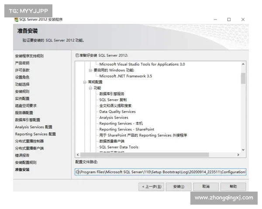Select 设置角色 step in sidebar
The width and height of the screenshot is (262, 209).
(22, 77)
